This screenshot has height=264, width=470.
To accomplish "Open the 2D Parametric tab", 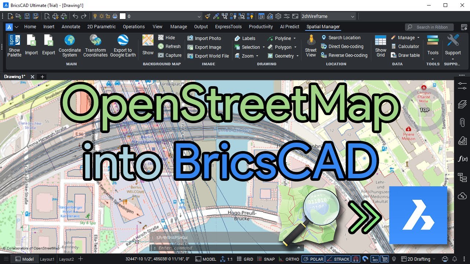I will [101, 26].
